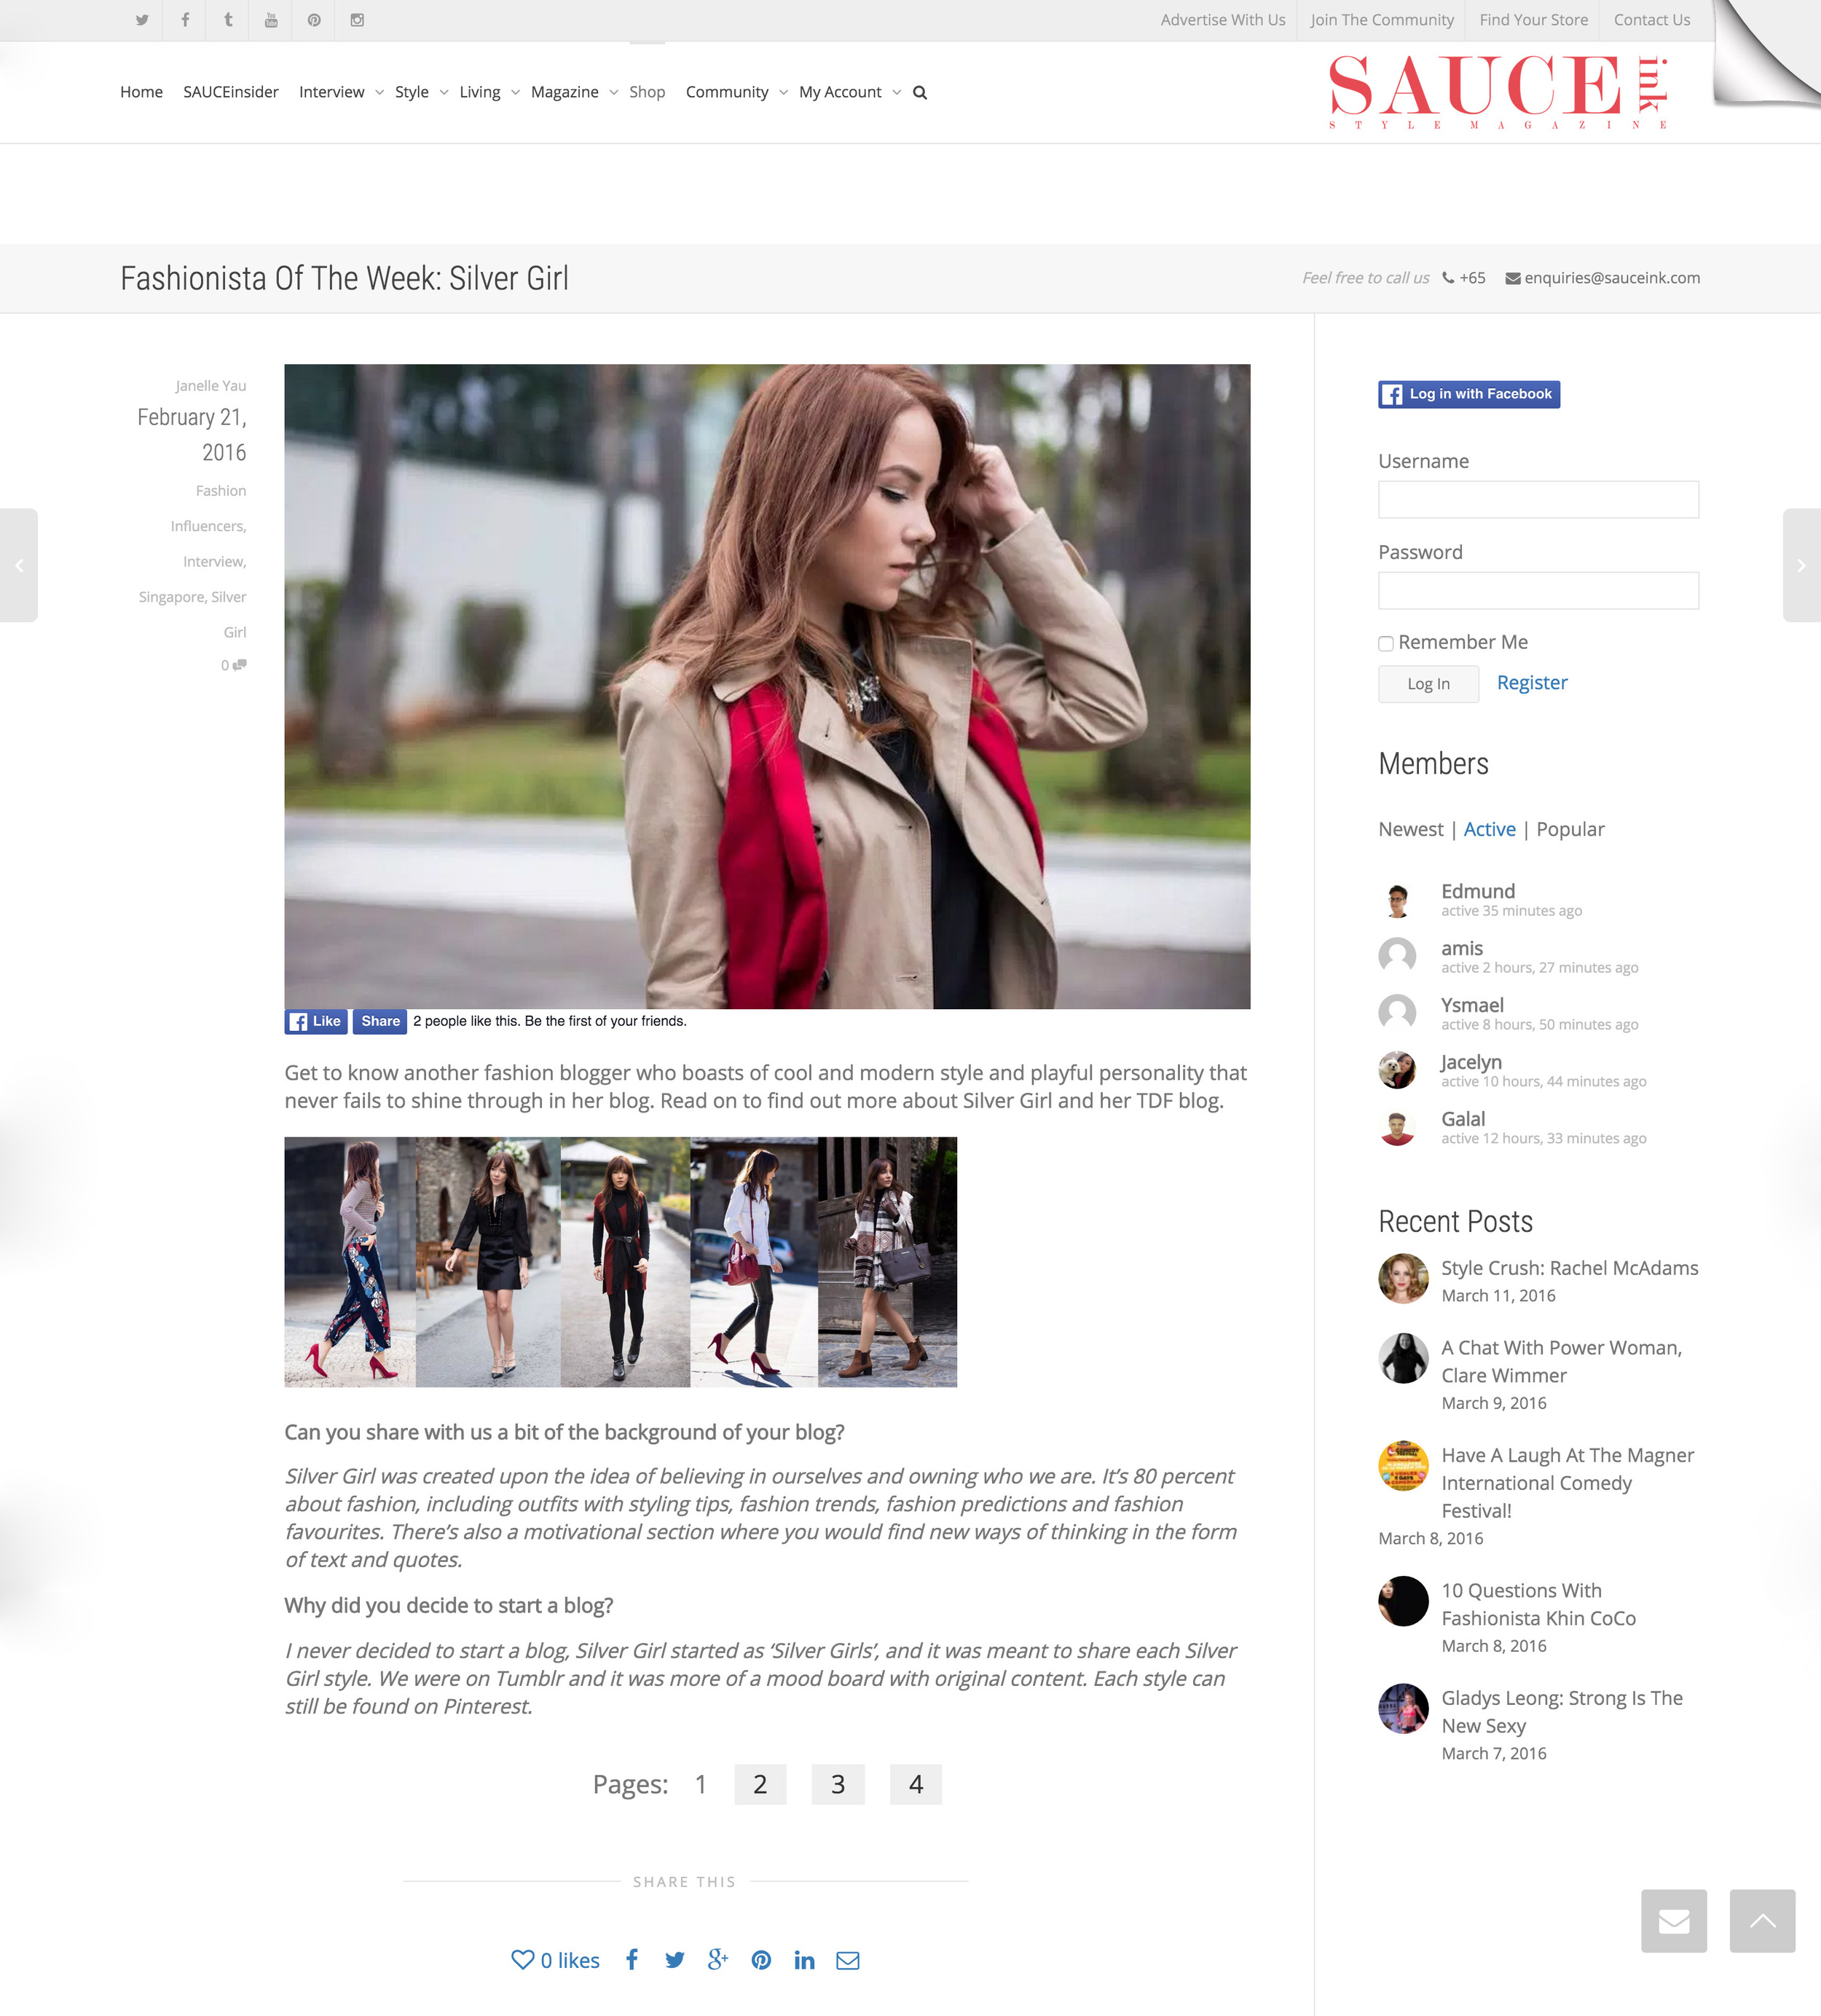Share the post by email icon
The image size is (1821, 2016).
[848, 1960]
